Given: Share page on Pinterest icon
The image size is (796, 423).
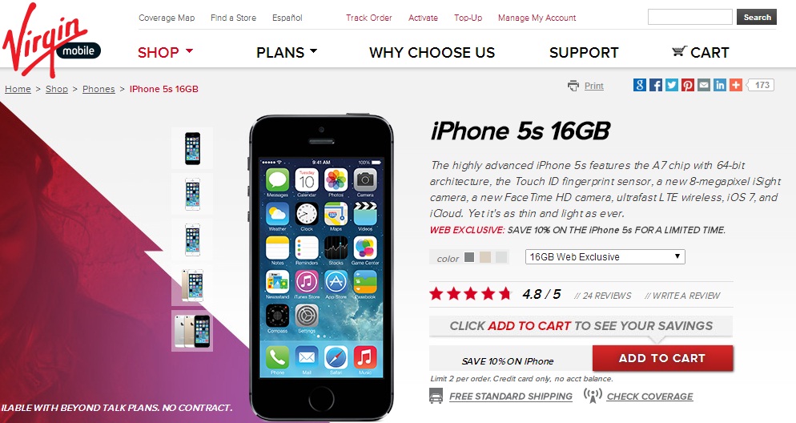Looking at the screenshot, I should tap(688, 85).
